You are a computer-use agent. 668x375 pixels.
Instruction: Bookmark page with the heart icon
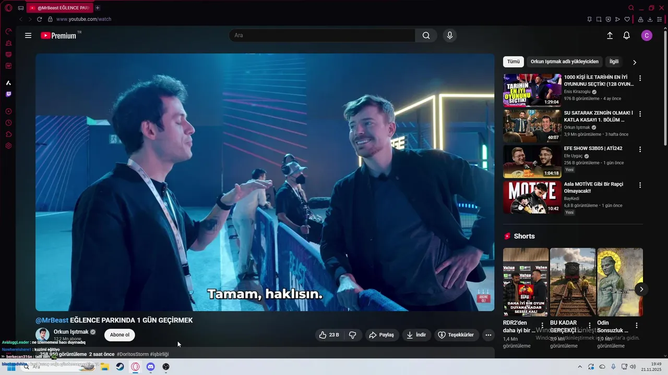point(627,19)
